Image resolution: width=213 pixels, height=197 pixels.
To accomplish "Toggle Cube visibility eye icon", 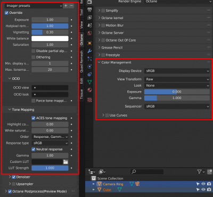I will pos(203,190).
